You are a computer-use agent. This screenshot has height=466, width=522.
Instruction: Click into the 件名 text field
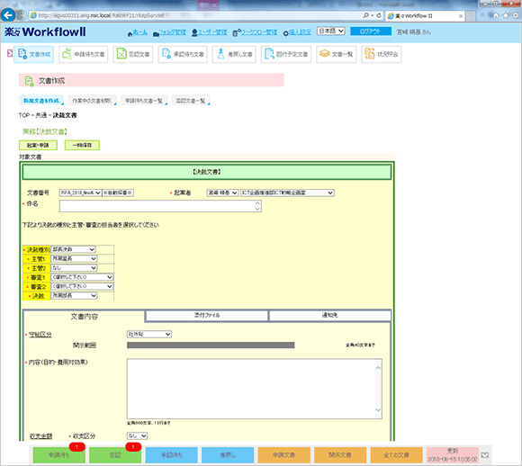coord(160,206)
